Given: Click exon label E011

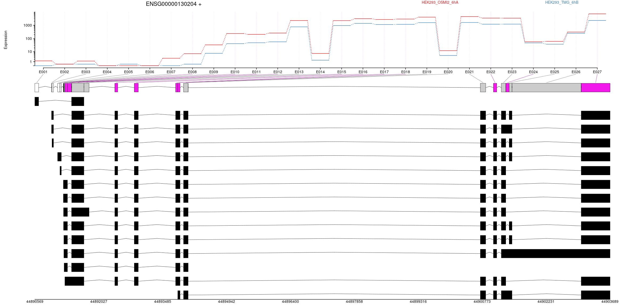Looking at the screenshot, I should point(256,72).
